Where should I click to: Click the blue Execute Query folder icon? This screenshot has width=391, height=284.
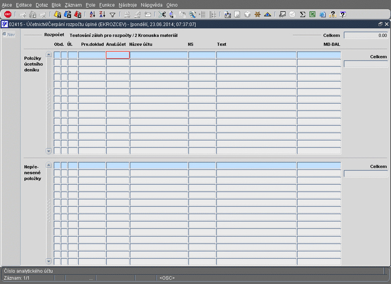click(x=67, y=15)
